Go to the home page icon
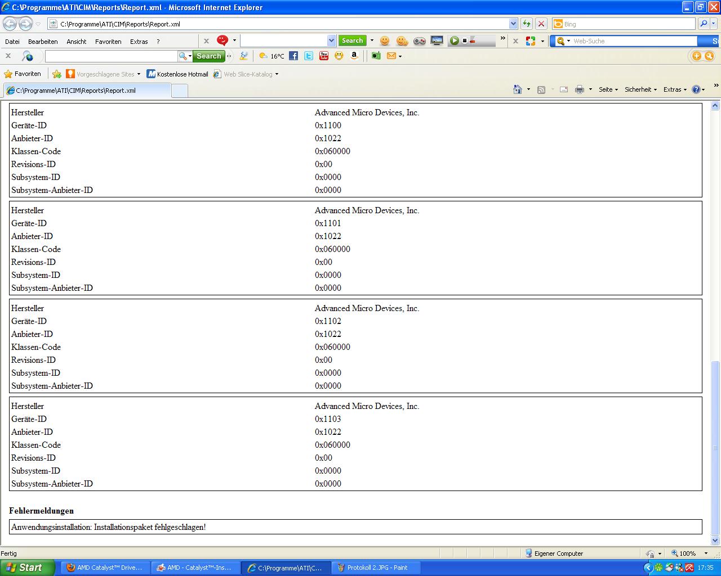721x576 pixels. [518, 89]
